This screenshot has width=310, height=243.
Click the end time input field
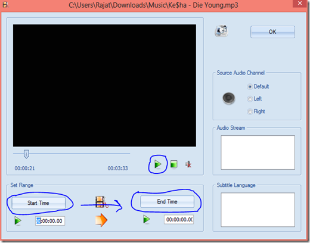pos(179,220)
